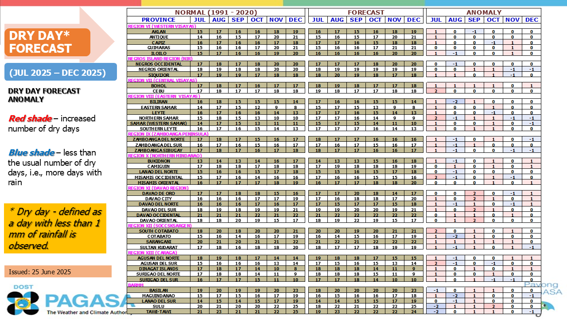This screenshot has width=567, height=319.
Task: Click the REGION X (NORTHERN MINDANAO) heading
Action: pos(164,156)
